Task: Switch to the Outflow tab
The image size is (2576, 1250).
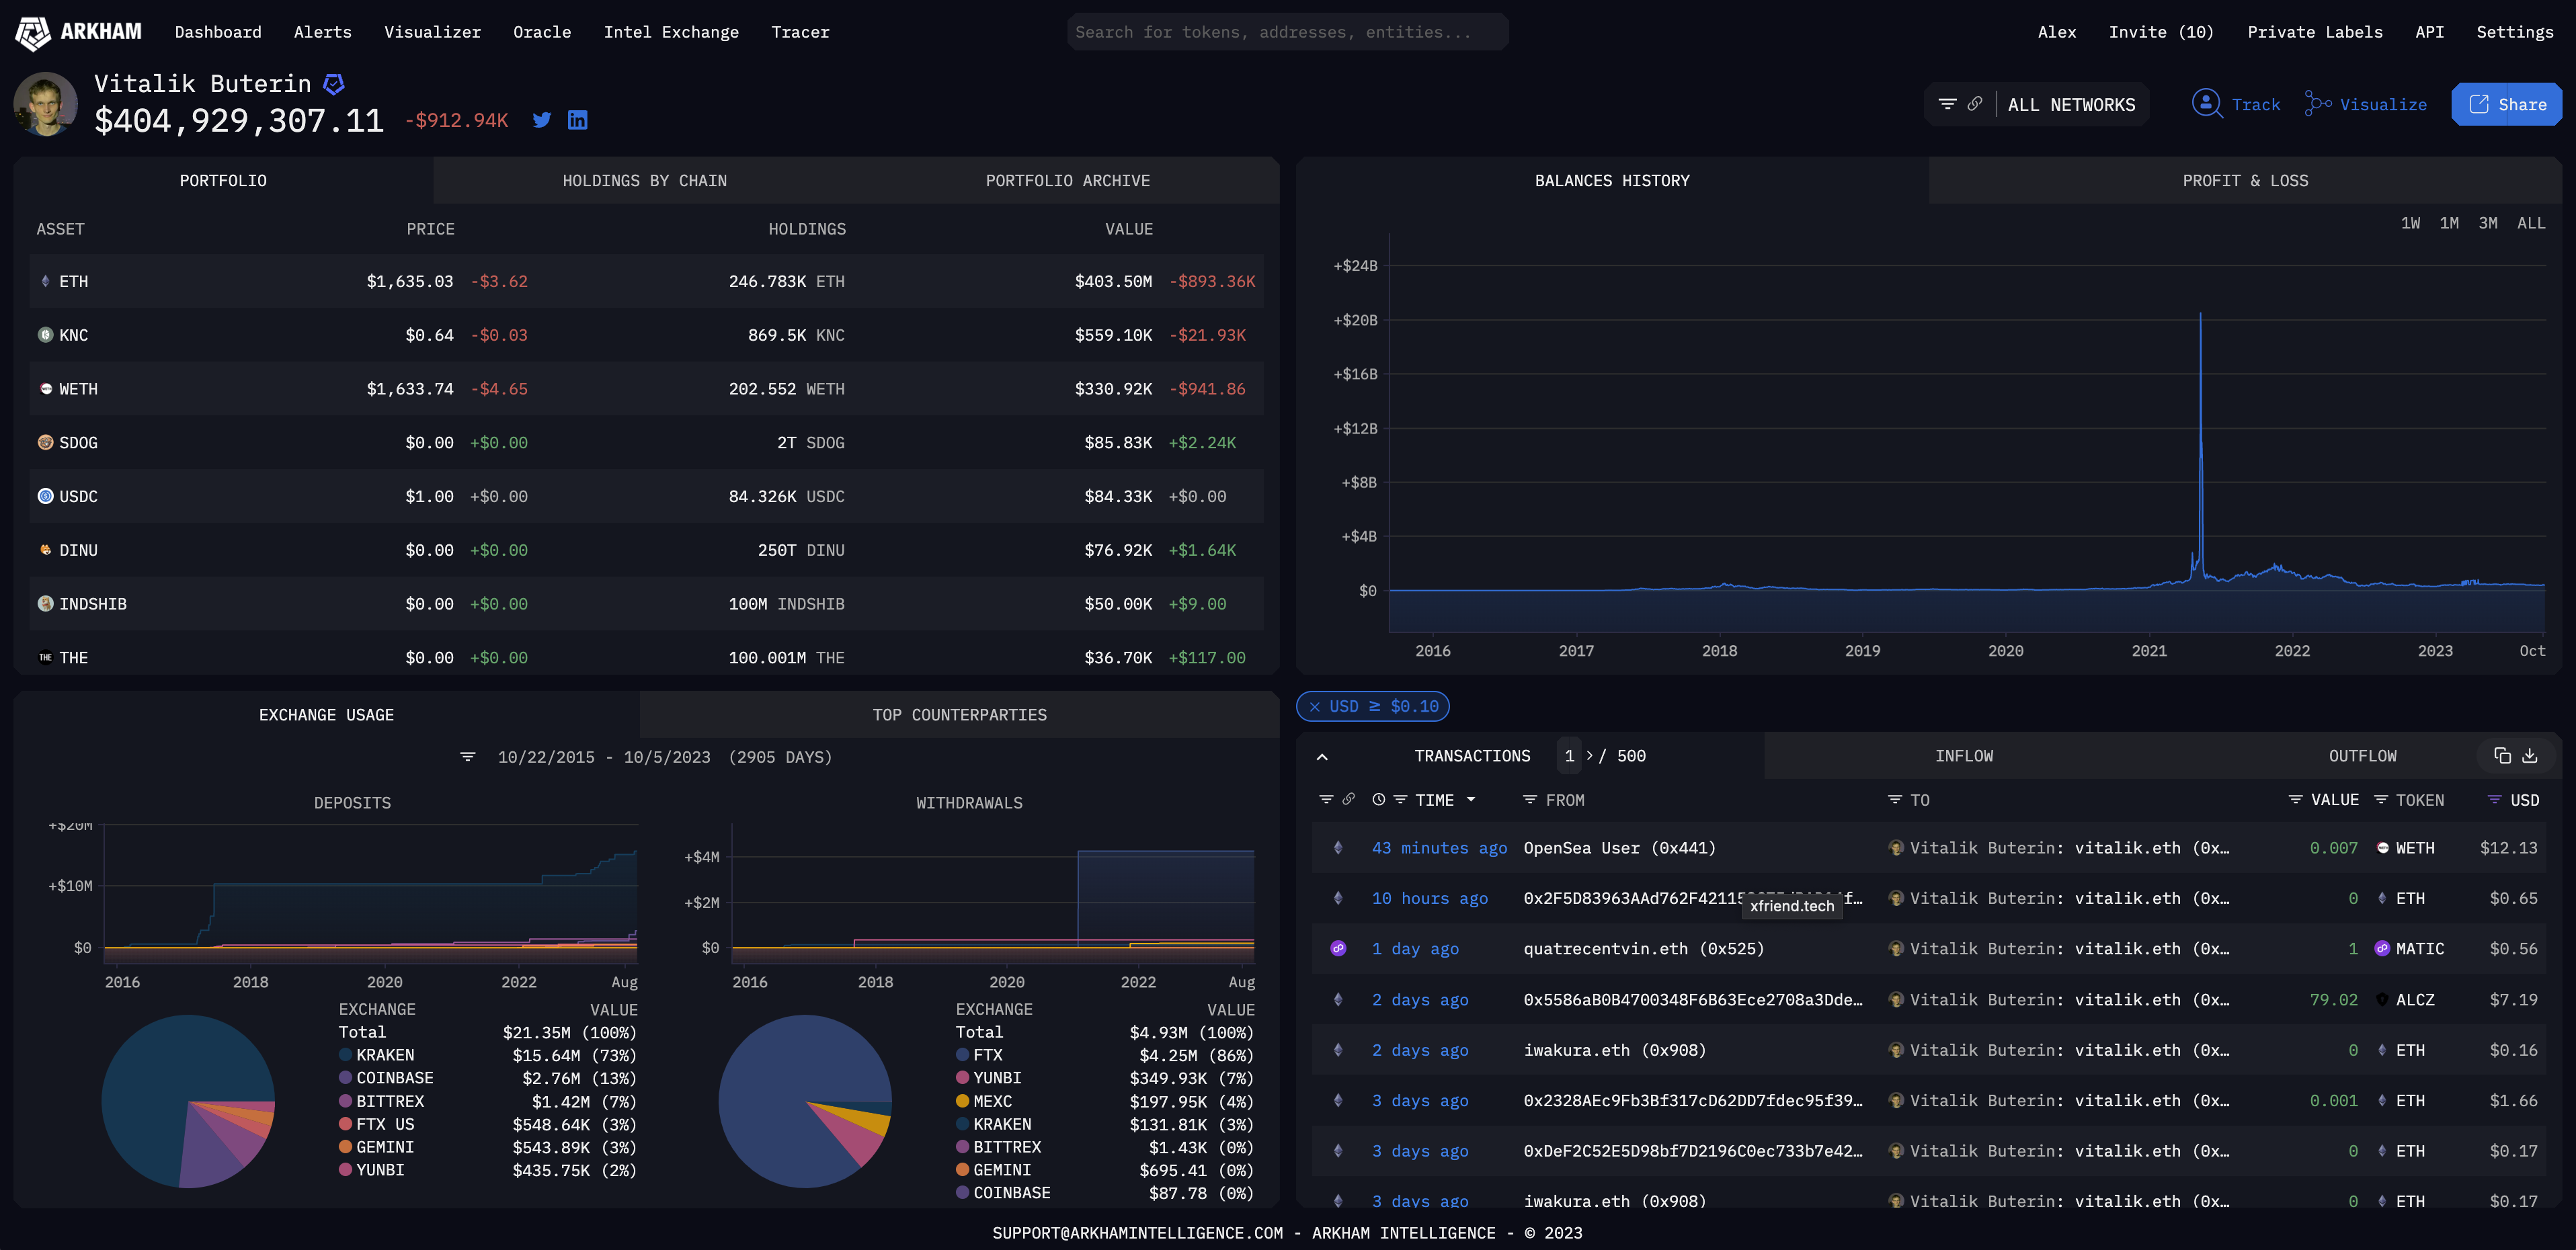Action: (x=2362, y=756)
